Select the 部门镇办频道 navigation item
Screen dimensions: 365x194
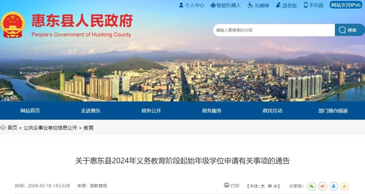point(333,111)
